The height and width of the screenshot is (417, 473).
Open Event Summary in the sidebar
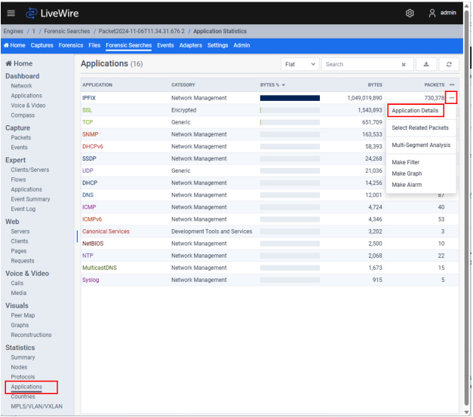(x=30, y=199)
